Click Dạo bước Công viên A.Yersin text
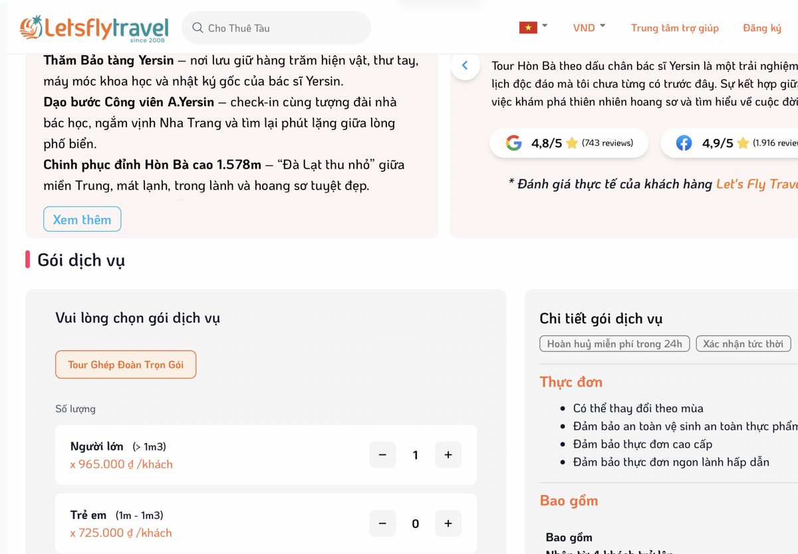This screenshot has width=798, height=554. coord(129,102)
